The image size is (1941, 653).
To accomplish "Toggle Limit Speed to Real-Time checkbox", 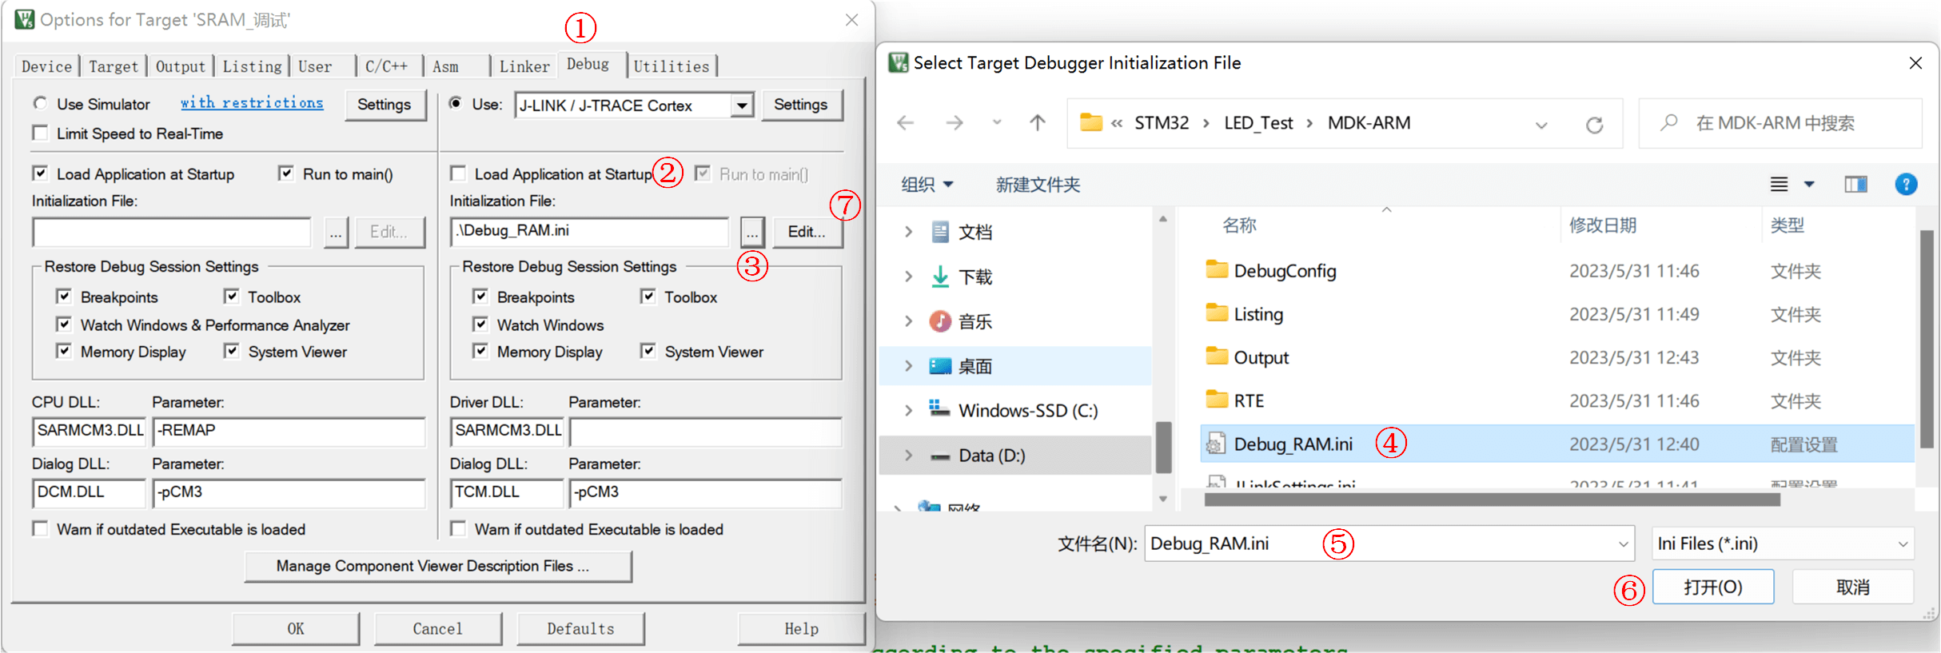I will coord(40,133).
